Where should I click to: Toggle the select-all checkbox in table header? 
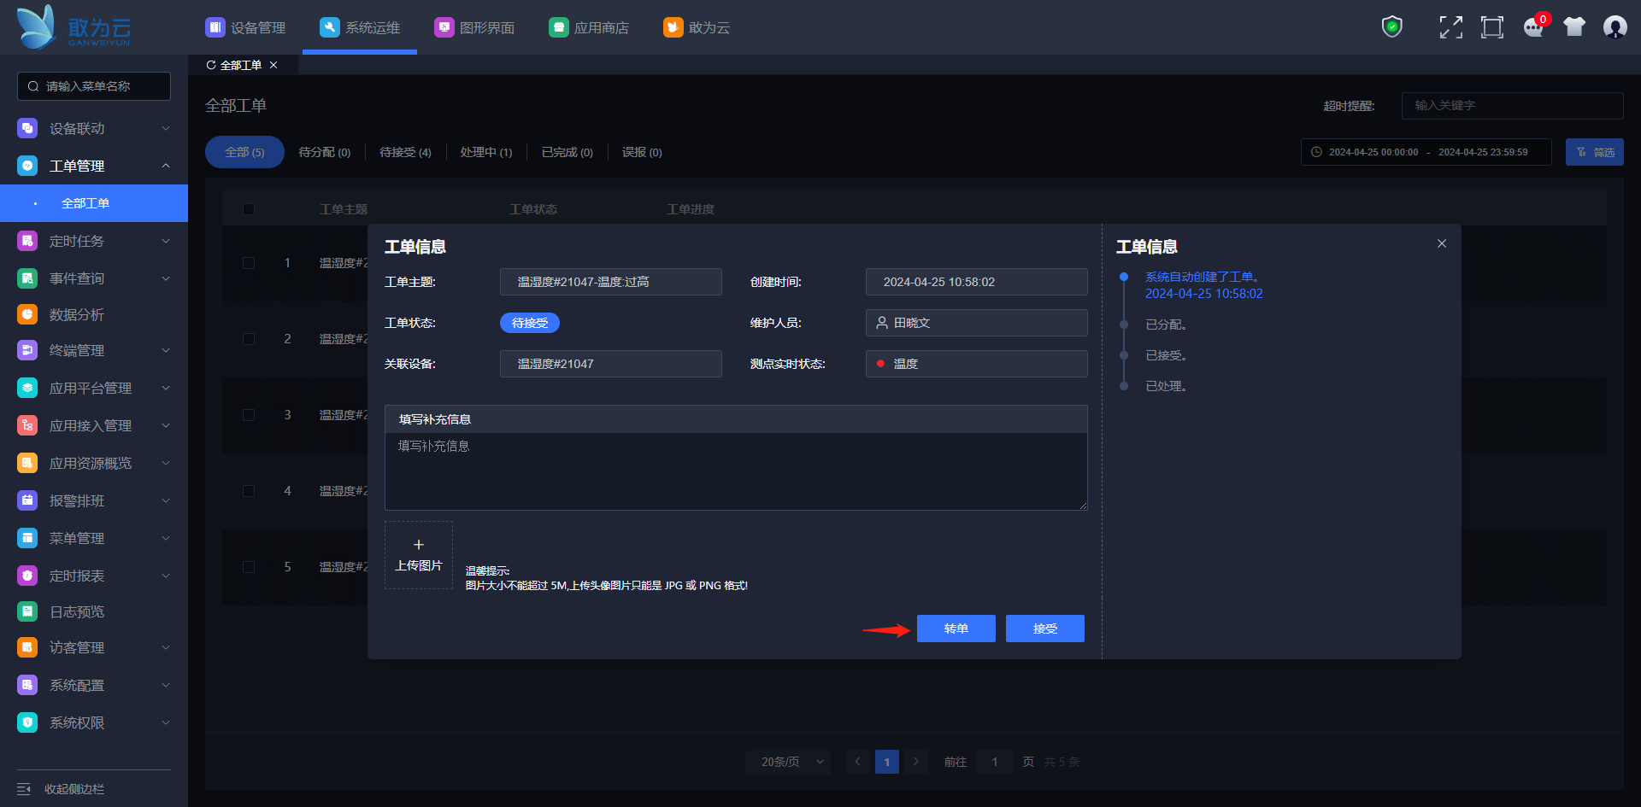coord(249,209)
